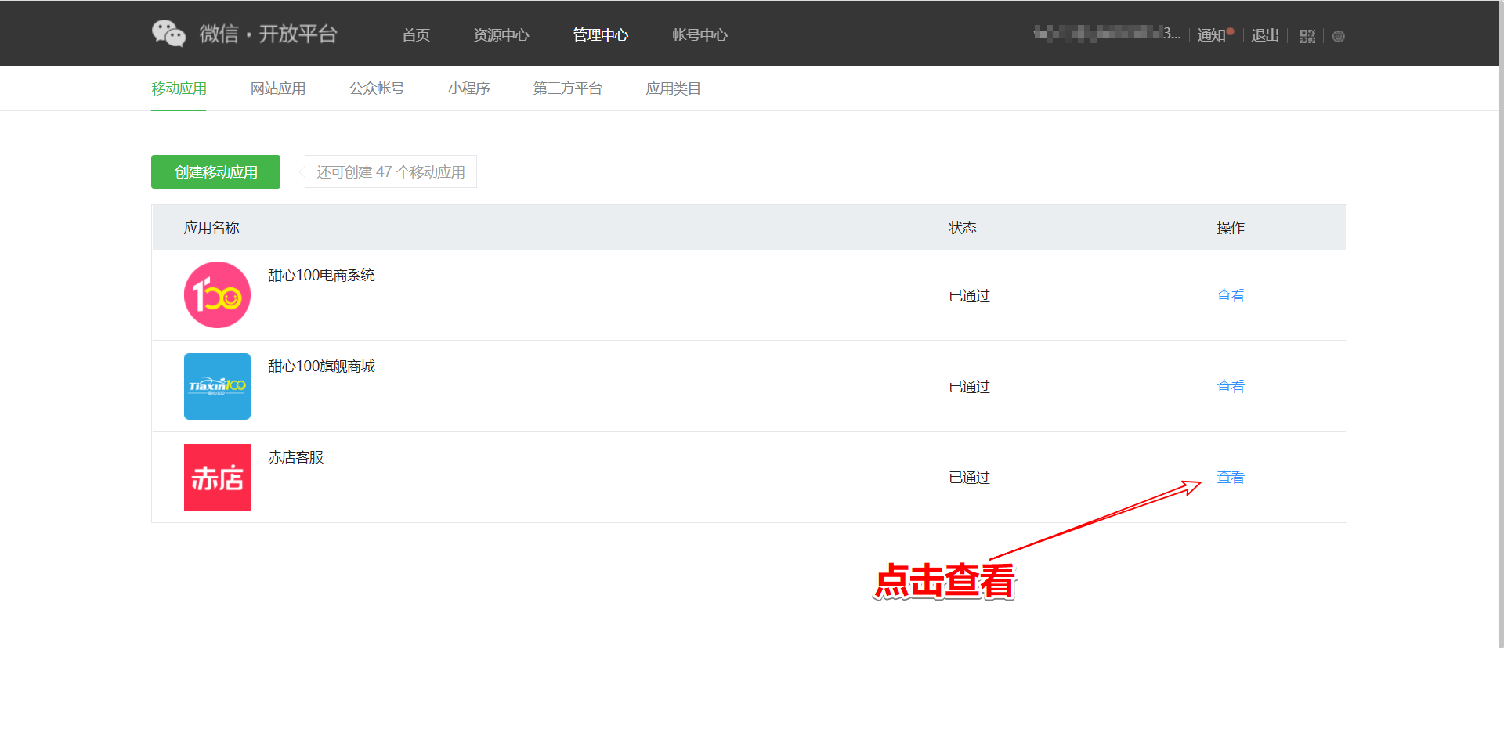The width and height of the screenshot is (1504, 747).
Task: Click the 操作 column header
Action: pos(1231,228)
